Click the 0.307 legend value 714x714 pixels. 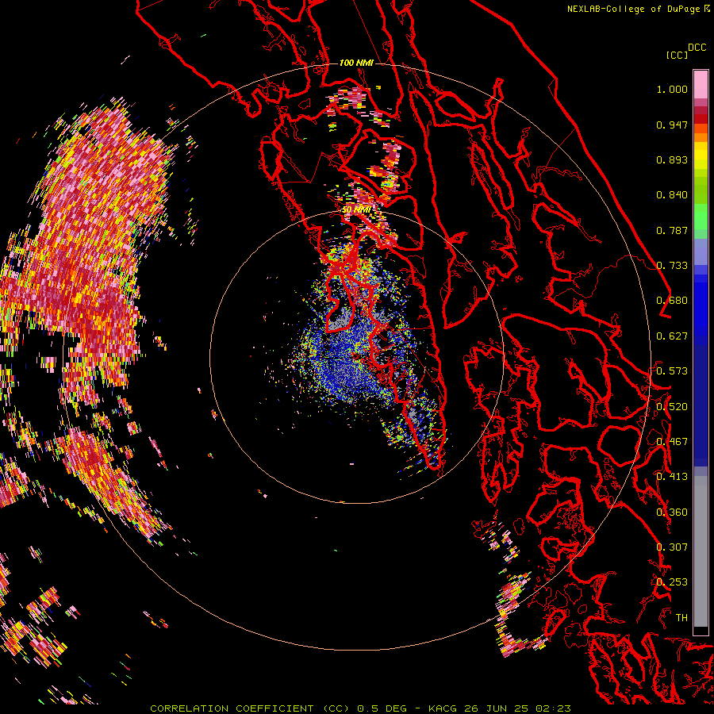672,547
